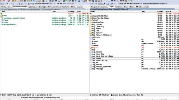Switch to the *Config tab in left panel
Viewport: 179px width, 100px height.
coord(4,7)
